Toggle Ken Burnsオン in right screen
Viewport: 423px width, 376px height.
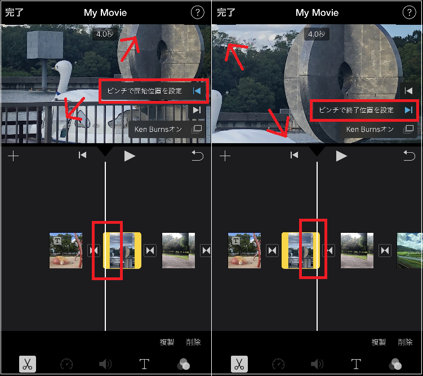tap(379, 129)
